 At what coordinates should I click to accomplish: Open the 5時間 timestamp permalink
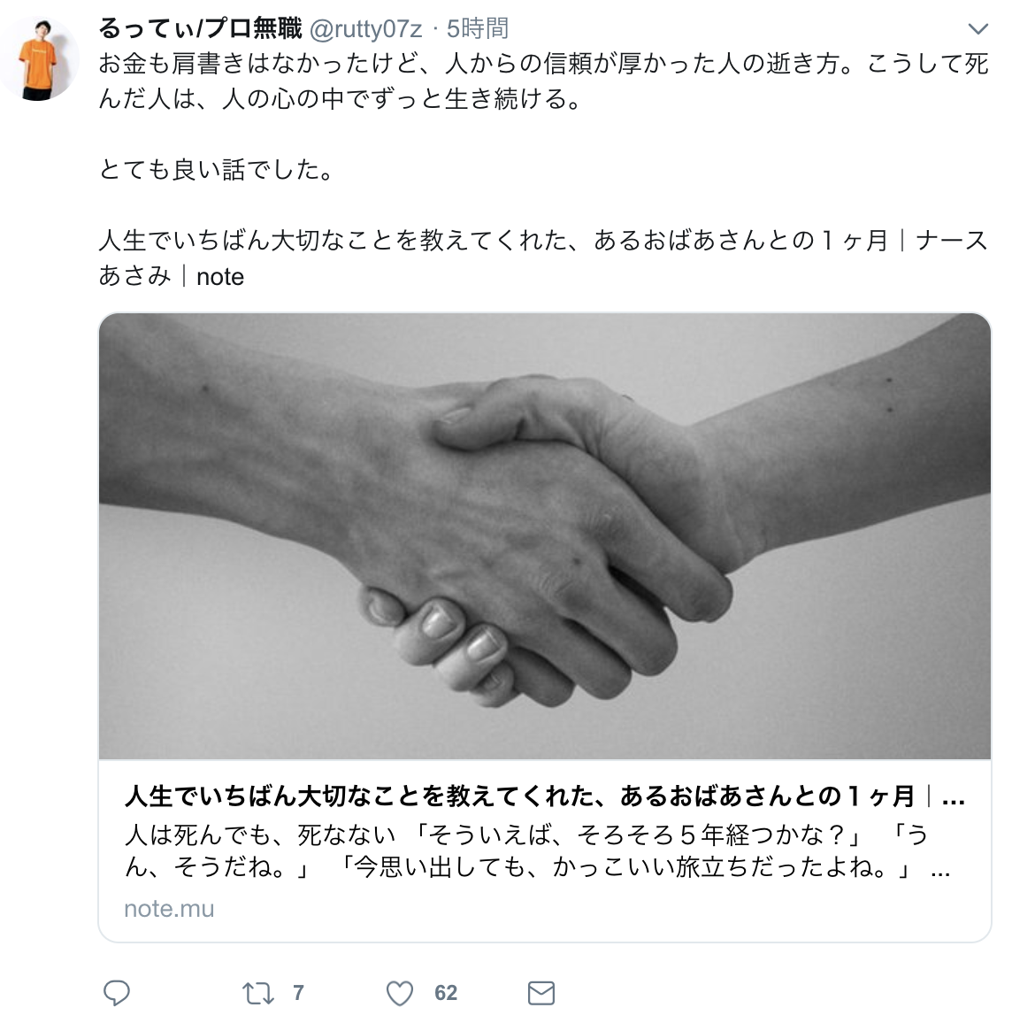pyautogui.click(x=478, y=28)
